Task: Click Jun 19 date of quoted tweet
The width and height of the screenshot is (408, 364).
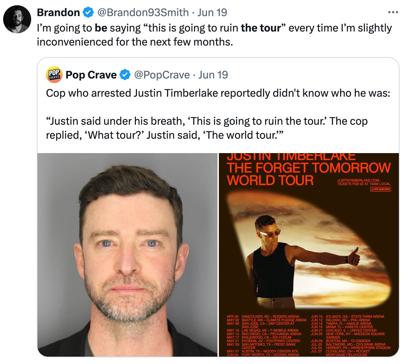Action: point(213,75)
